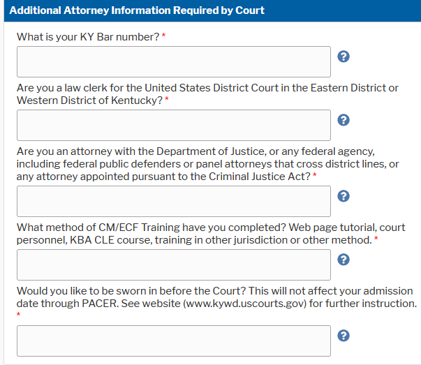Show help for the law clerk question
Image resolution: width=421 pixels, height=365 pixels.
(343, 120)
